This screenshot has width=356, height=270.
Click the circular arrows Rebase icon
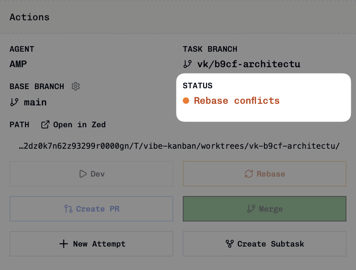click(x=249, y=174)
